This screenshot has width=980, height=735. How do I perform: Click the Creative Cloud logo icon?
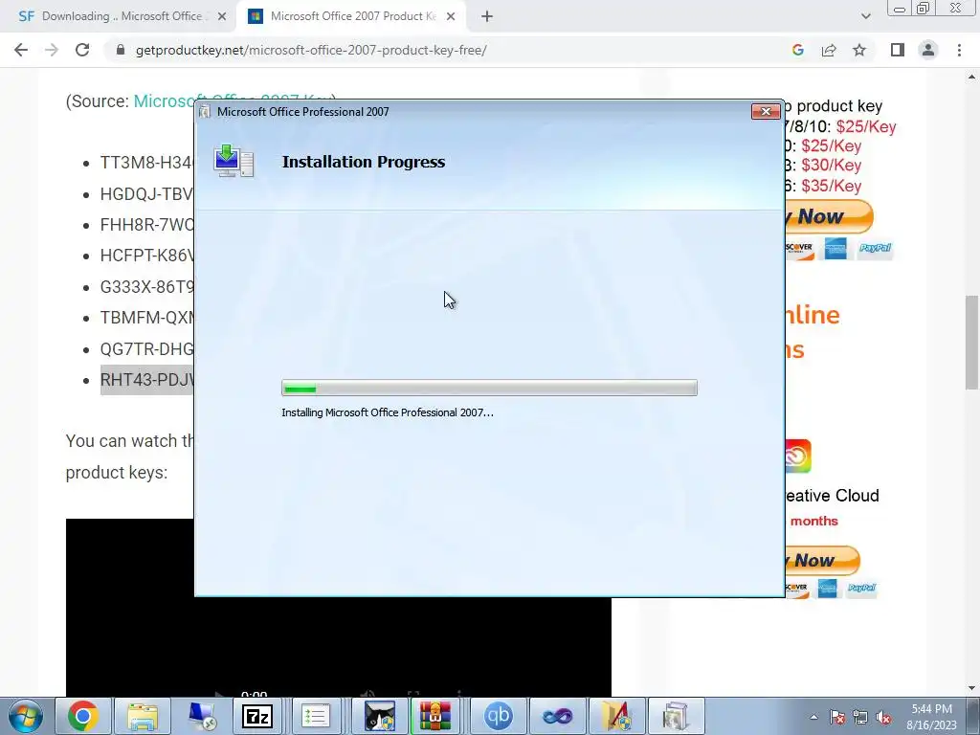pos(798,457)
